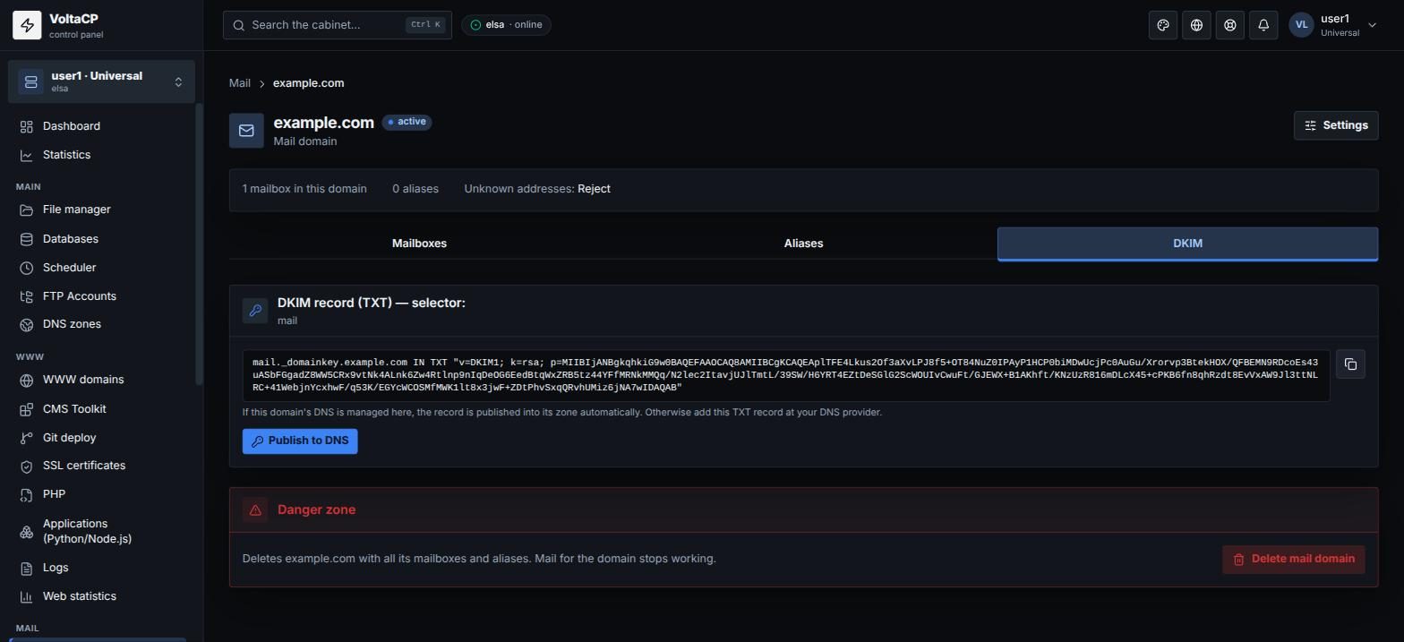Expand the user1 · Universal account switcher
This screenshot has height=642, width=1404.
click(x=101, y=81)
